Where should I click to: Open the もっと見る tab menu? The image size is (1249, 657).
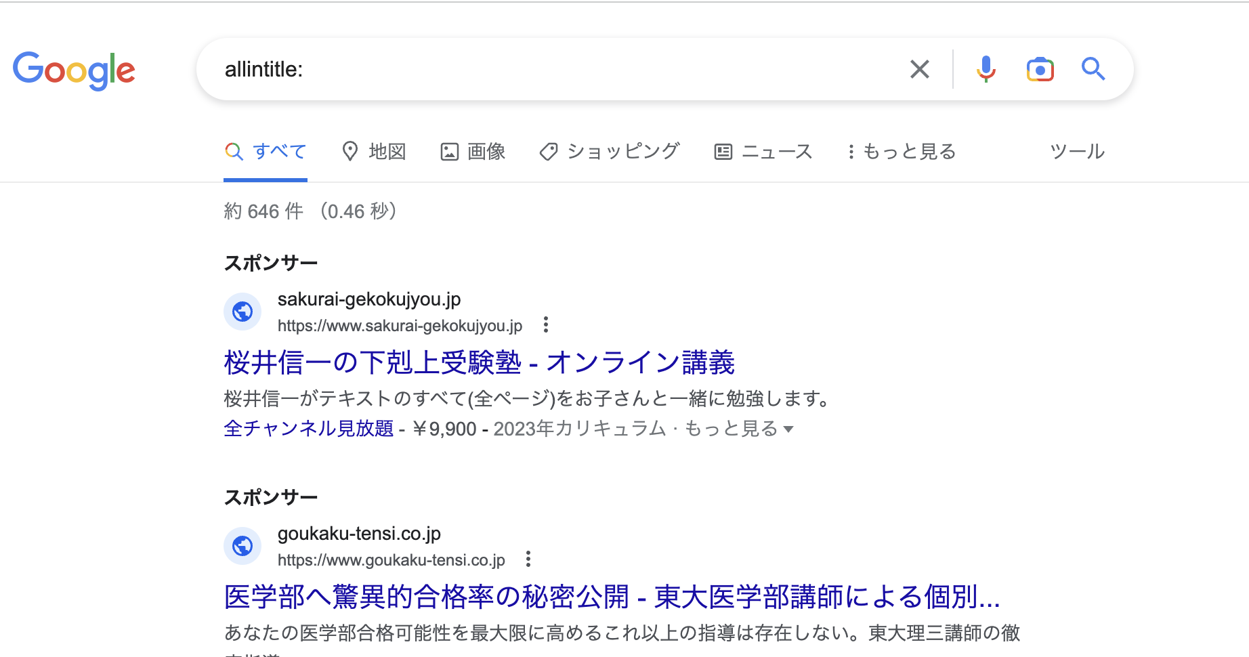coord(902,152)
